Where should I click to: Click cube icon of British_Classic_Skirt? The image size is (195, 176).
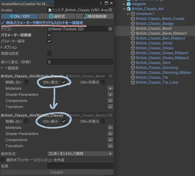coord(133,63)
